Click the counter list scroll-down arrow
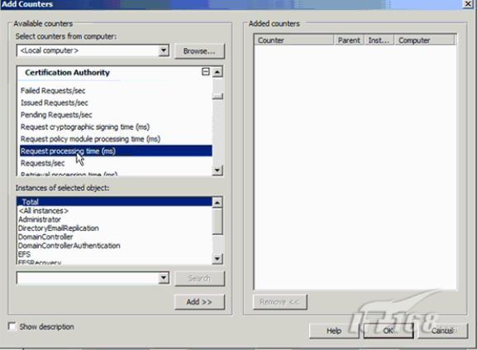The image size is (477, 350). click(x=217, y=170)
